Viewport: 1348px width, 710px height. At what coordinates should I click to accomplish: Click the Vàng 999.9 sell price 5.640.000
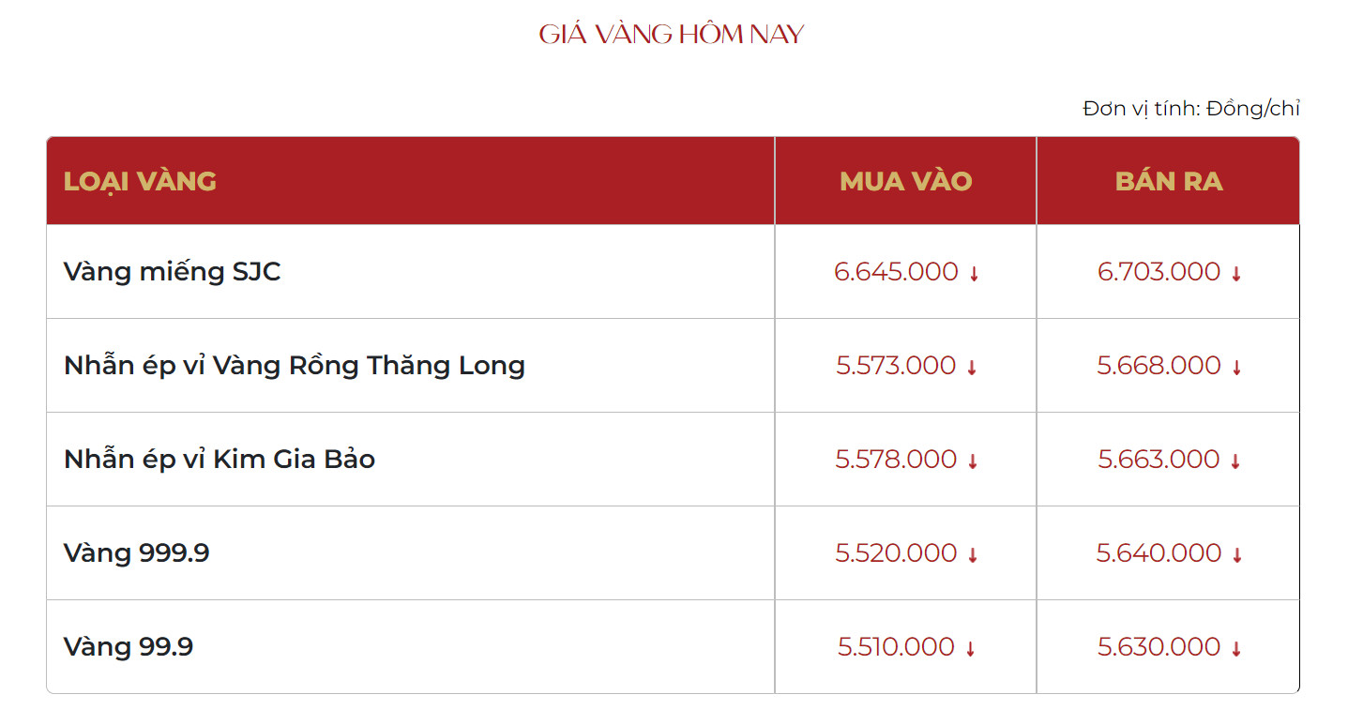click(x=1159, y=553)
